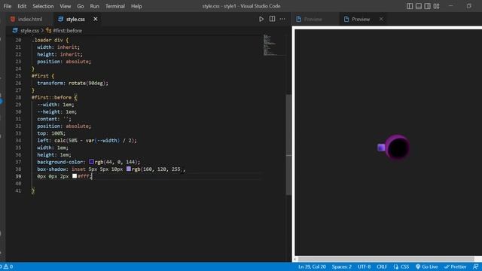Change encoding via UTF-8 status item
This screenshot has width=482, height=271.
[x=364, y=266]
